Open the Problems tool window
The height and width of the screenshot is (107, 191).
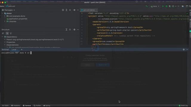click(x=16, y=106)
